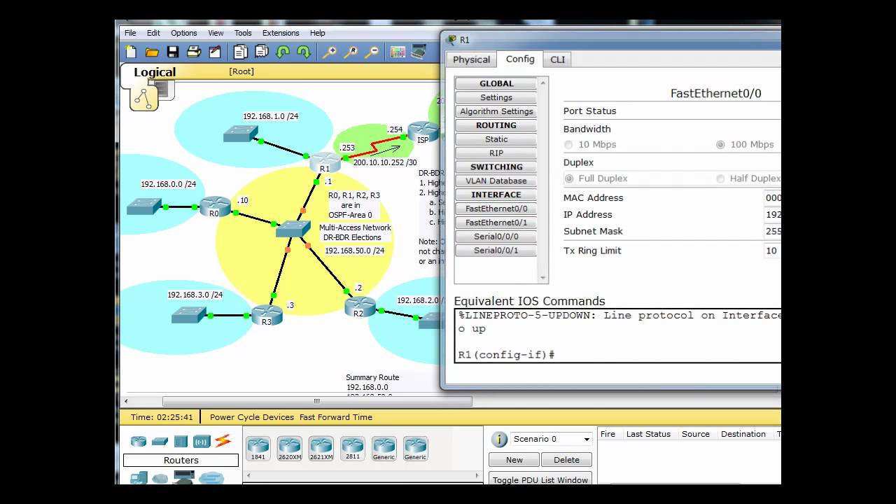Viewport: 896px width, 504px height.
Task: Select the Routers device category icon
Action: (139, 441)
